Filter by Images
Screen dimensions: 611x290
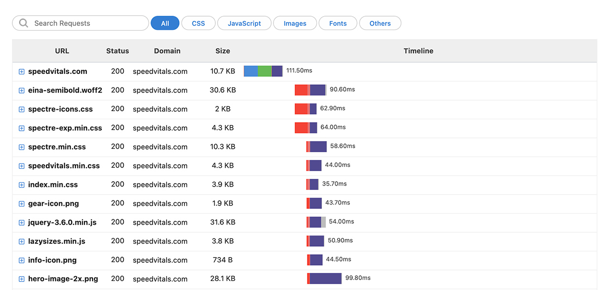tap(295, 23)
